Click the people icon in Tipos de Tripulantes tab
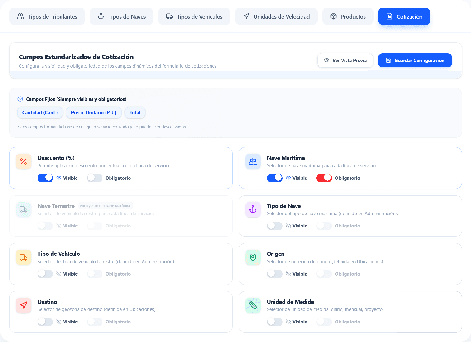The height and width of the screenshot is (342, 471). click(20, 16)
